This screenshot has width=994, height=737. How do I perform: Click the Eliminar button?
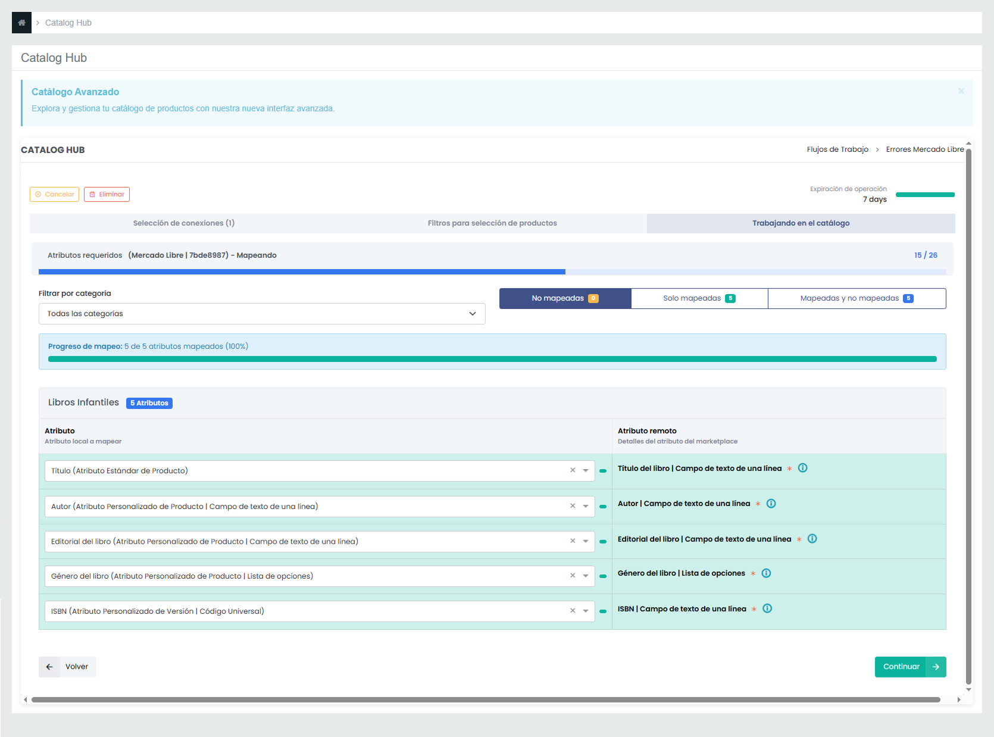(107, 194)
